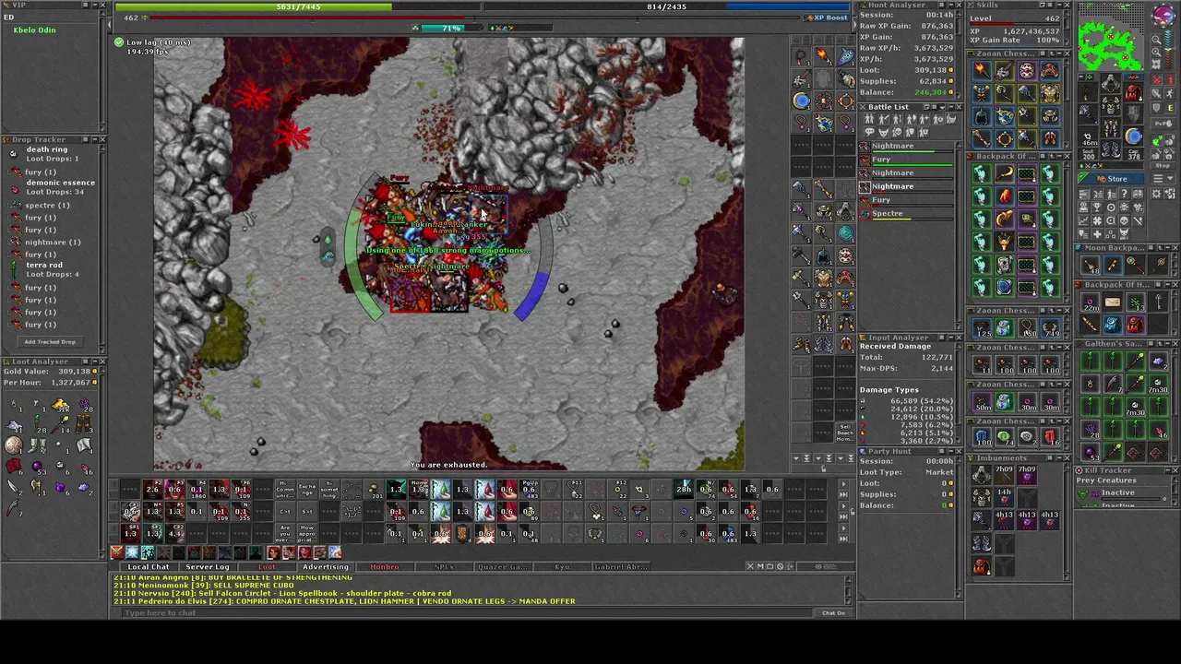
Task: Click the green health bar at top
Action: pyautogui.click(x=299, y=6)
